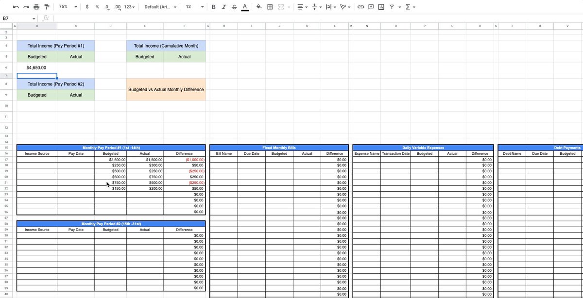Image resolution: width=583 pixels, height=298 pixels.
Task: Select the $2,500.00 budgeted cell
Action: point(111,159)
